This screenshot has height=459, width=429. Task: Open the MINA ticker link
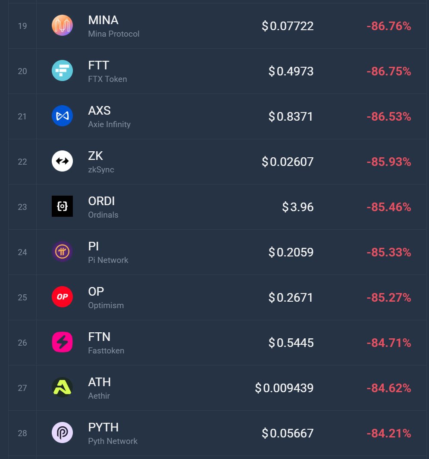point(103,20)
